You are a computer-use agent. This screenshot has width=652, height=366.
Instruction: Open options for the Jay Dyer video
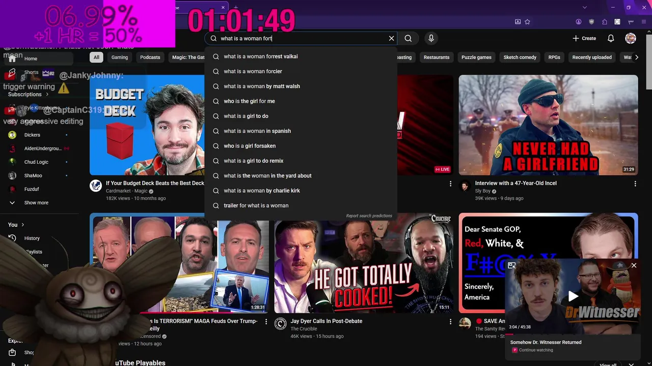click(x=450, y=321)
